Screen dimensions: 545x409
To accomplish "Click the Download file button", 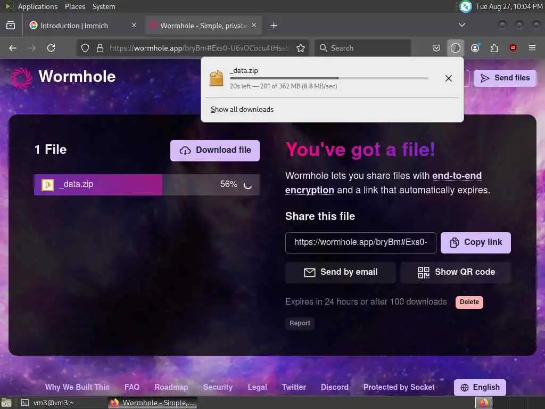I will coord(215,150).
